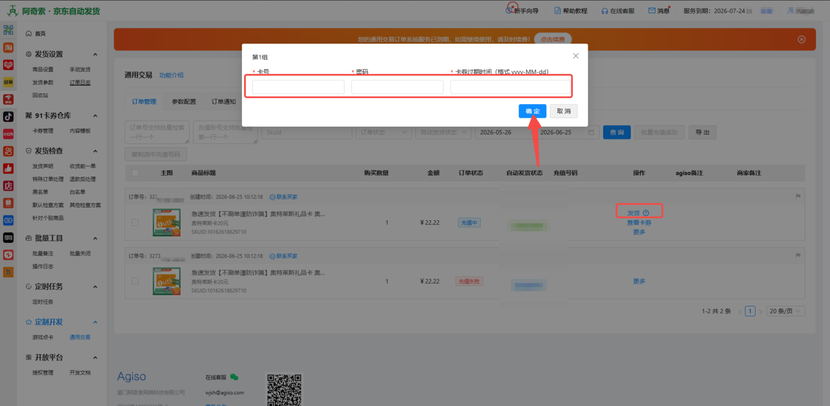Collapse the 发货设置 sidebar section
Viewport: 830px width, 406px height.
tap(95, 54)
